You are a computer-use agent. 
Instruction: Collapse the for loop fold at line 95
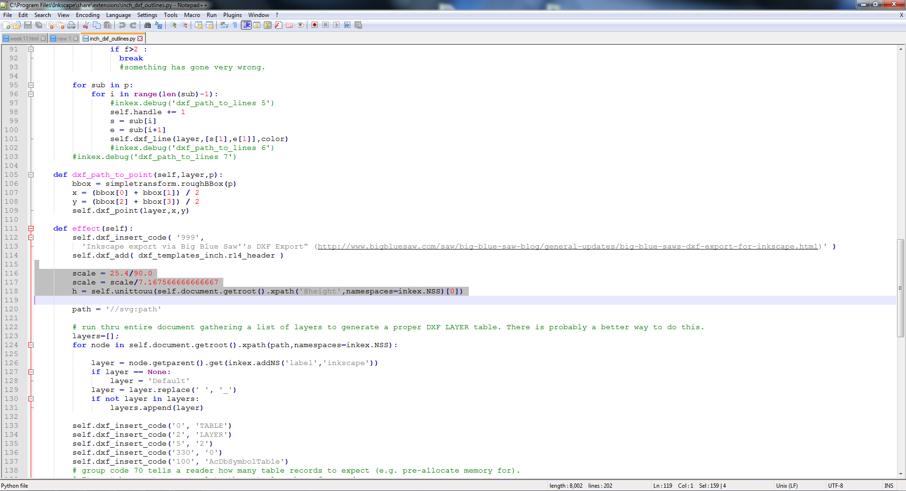(x=31, y=85)
